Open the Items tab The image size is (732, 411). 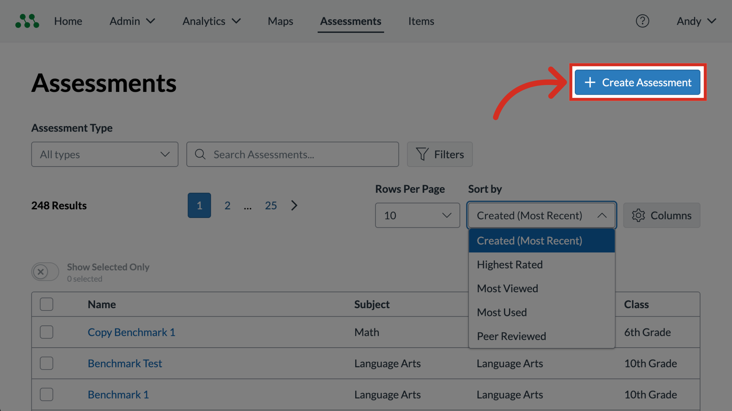(421, 21)
